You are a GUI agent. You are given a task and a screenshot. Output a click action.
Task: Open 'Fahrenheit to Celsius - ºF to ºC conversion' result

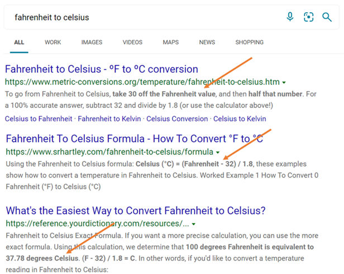(102, 69)
